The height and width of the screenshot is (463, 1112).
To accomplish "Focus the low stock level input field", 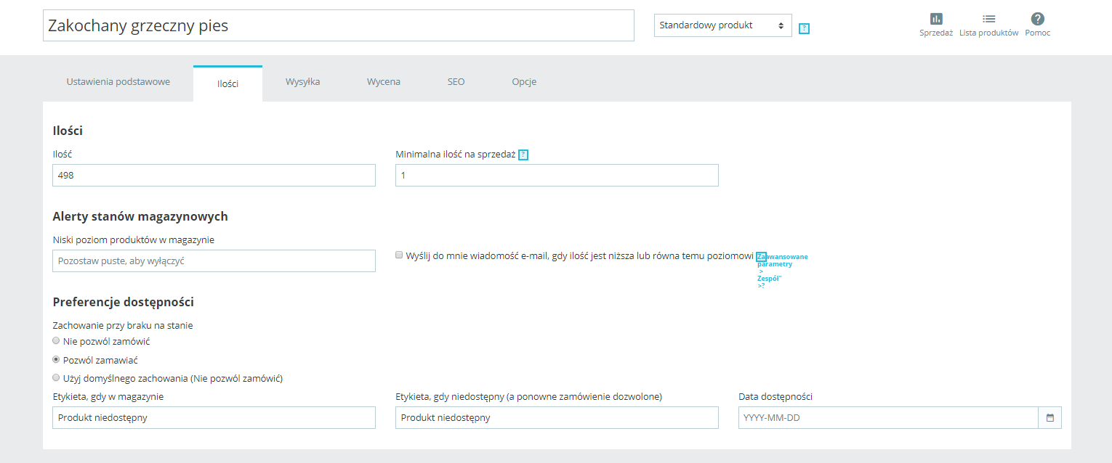I will tap(214, 261).
